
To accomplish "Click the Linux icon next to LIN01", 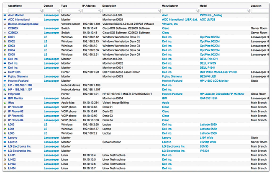I will 4,155.
